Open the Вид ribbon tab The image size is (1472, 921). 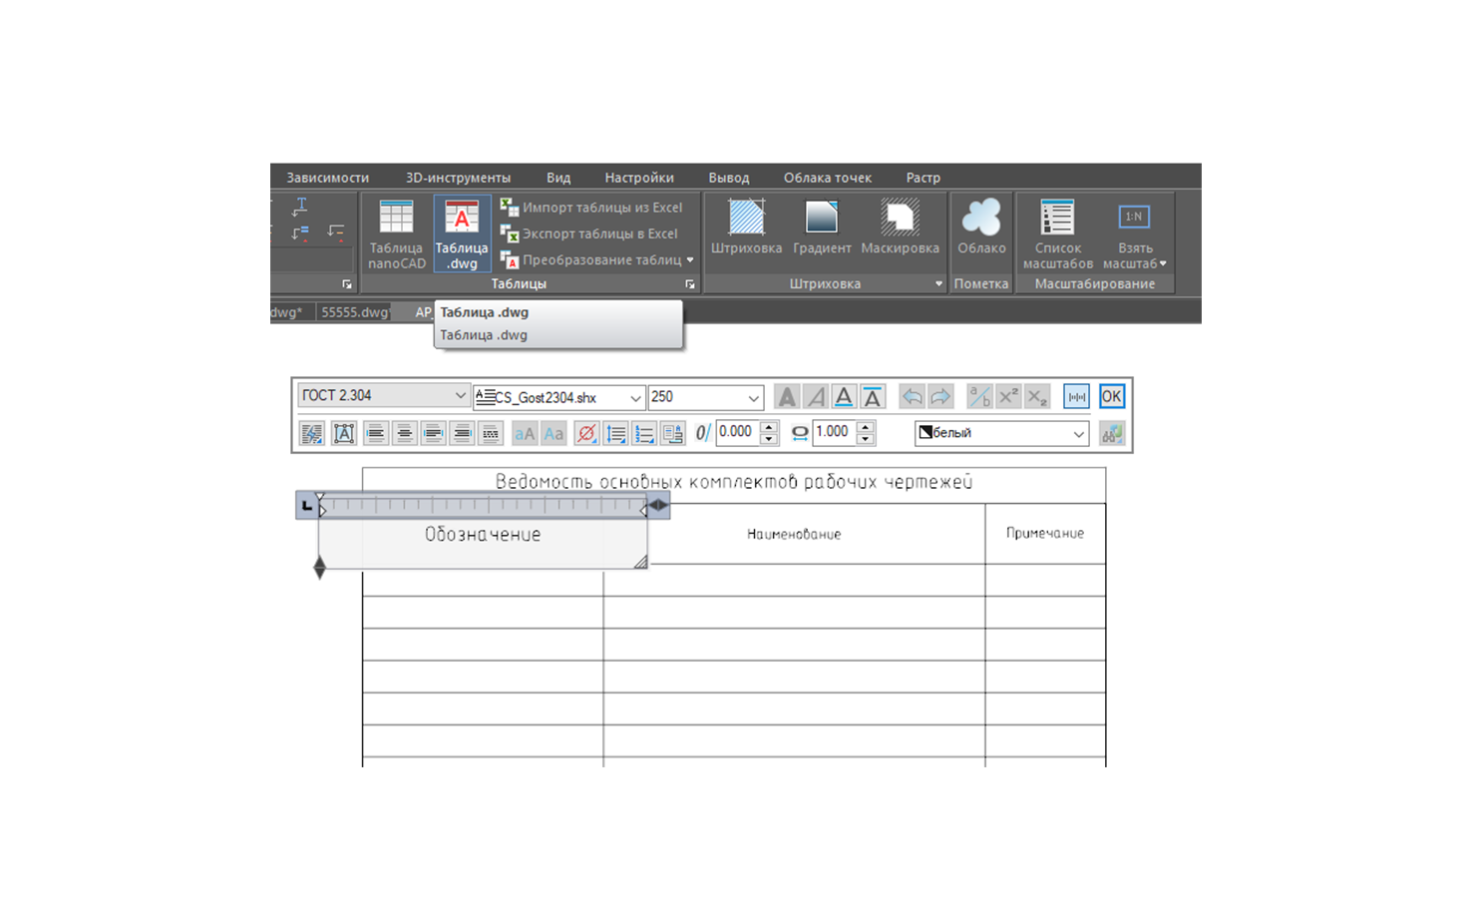pyautogui.click(x=558, y=178)
